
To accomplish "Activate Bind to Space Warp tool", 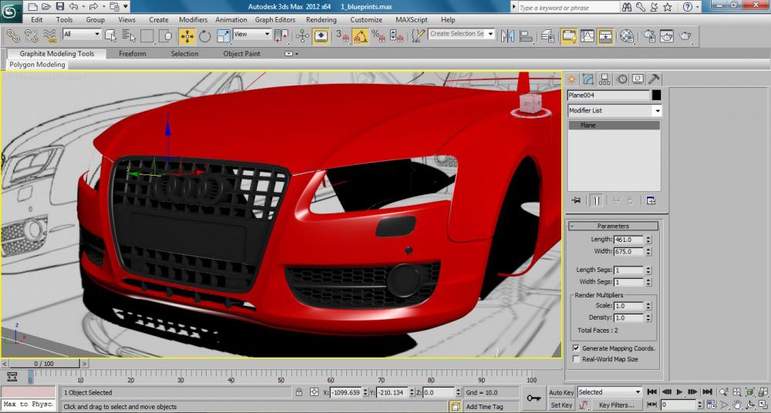I will 49,35.
